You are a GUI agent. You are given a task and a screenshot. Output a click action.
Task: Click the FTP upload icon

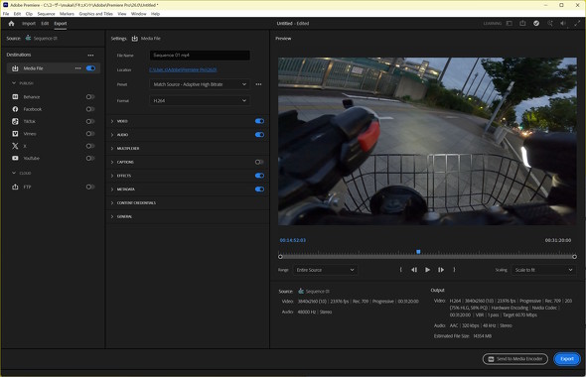pyautogui.click(x=15, y=187)
